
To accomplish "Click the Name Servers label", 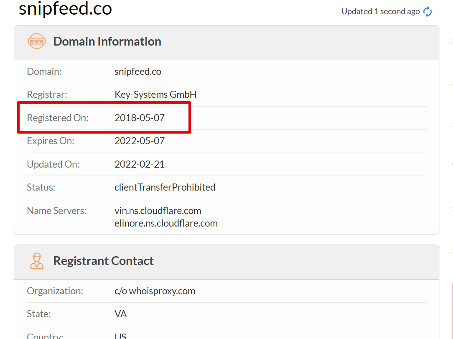I will tap(57, 211).
